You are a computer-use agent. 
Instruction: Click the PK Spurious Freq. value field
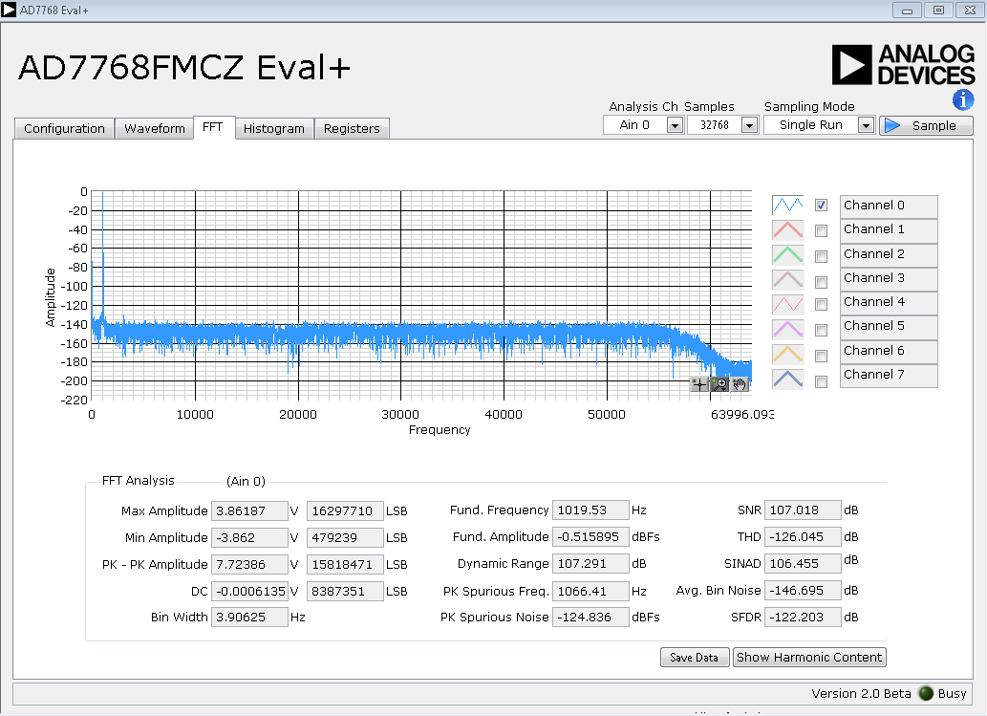tap(590, 592)
